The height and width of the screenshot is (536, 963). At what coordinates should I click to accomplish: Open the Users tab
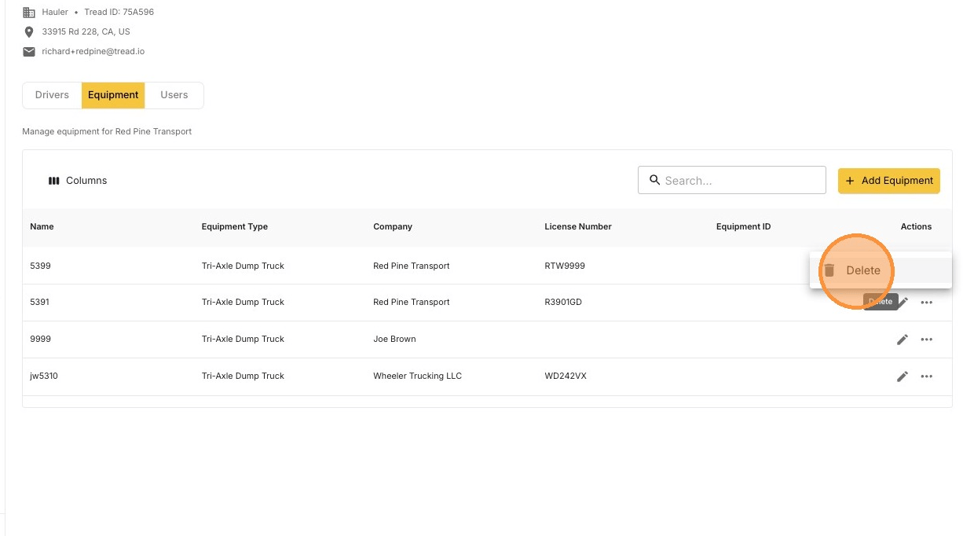click(x=174, y=95)
